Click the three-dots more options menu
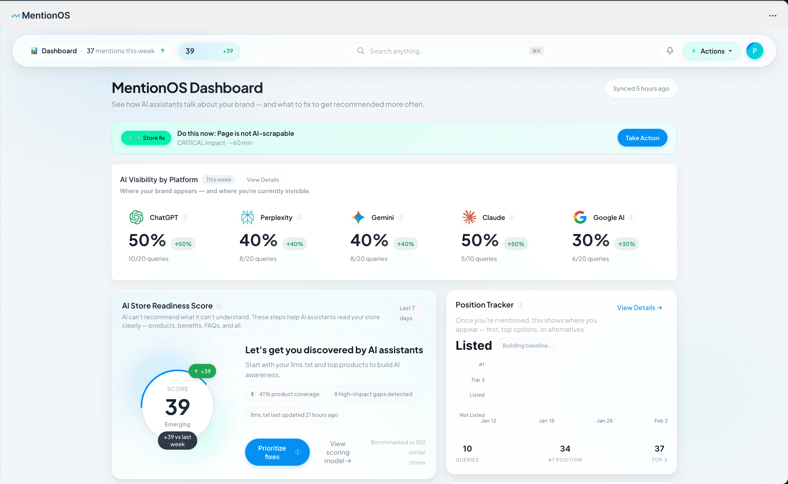 coord(772,16)
